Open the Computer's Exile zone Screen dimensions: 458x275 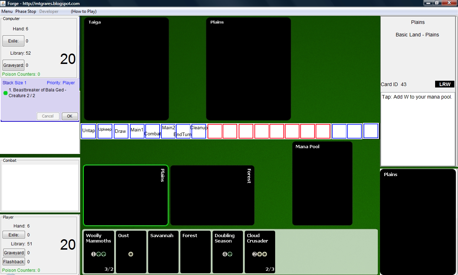[x=13, y=41]
